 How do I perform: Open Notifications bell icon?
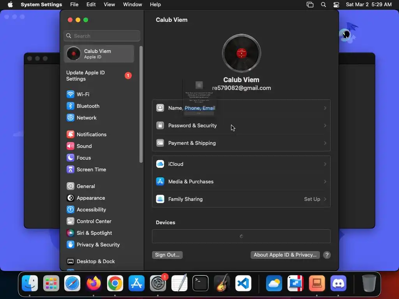(70, 134)
